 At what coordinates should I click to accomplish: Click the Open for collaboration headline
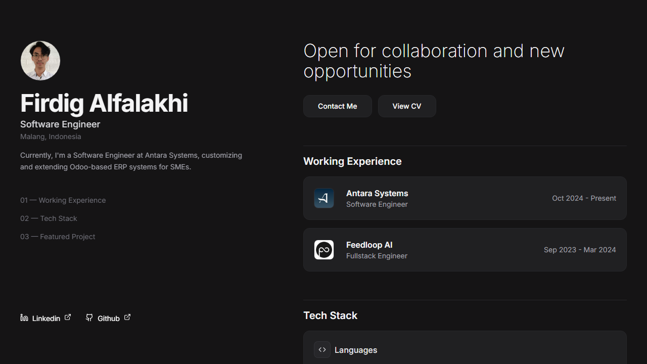click(x=434, y=61)
